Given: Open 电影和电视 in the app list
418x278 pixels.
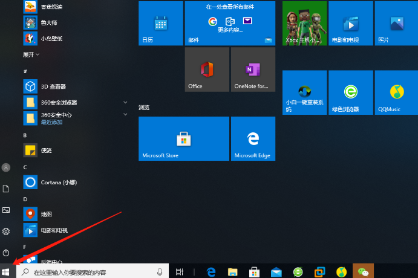Looking at the screenshot, I should pos(76,230).
